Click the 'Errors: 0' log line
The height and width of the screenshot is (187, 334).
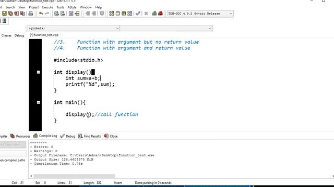[42, 146]
